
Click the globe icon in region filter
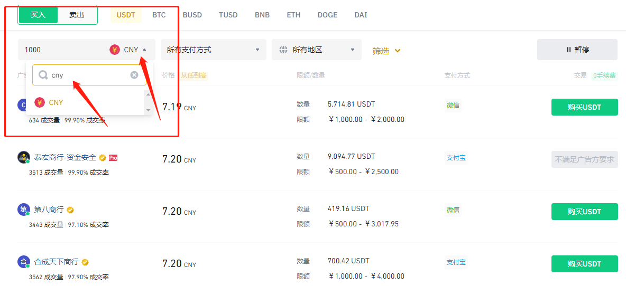click(283, 50)
